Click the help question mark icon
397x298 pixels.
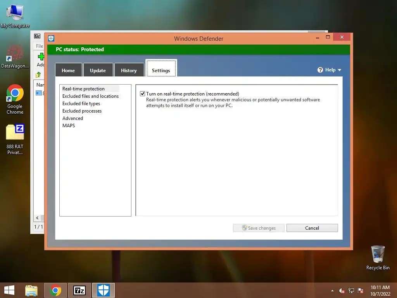[x=320, y=70]
